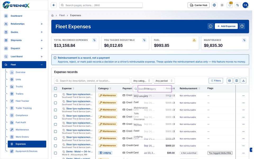
Task: Open the Any period dropdown
Action: click(164, 81)
